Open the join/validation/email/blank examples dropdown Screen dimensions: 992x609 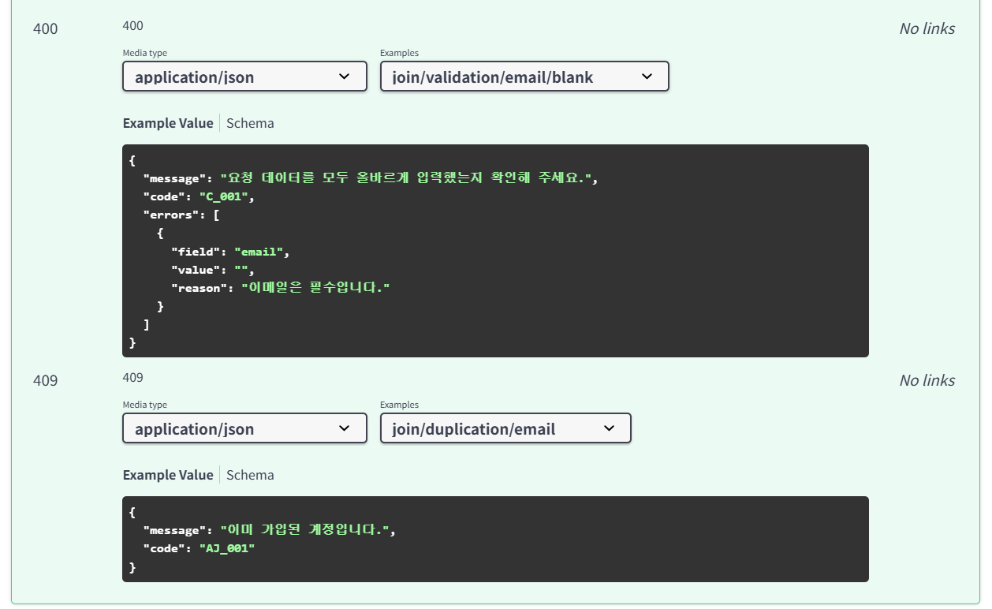click(524, 77)
